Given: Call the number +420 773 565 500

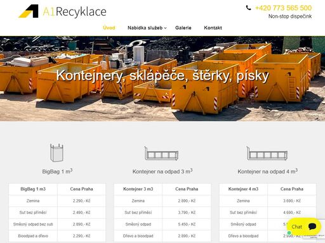Looking at the screenshot, I should pos(283,8).
